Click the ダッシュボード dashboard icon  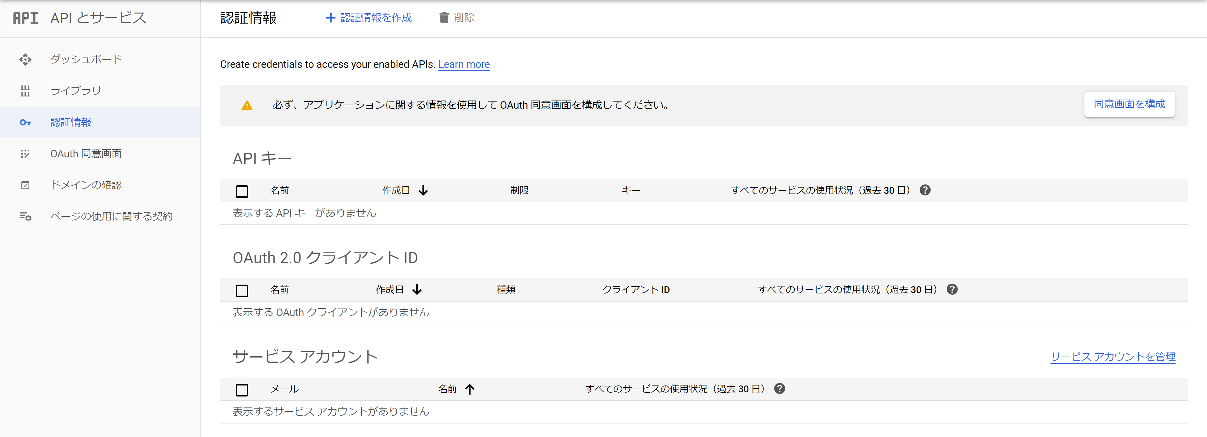25,59
